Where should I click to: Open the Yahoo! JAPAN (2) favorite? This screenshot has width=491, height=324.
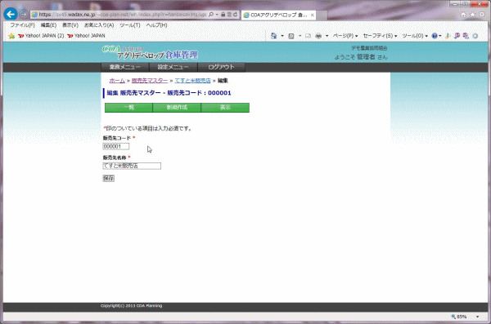[41, 36]
